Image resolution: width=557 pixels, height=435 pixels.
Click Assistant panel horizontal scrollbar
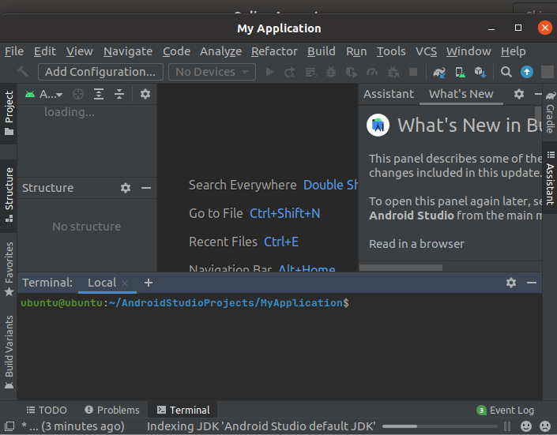401,268
